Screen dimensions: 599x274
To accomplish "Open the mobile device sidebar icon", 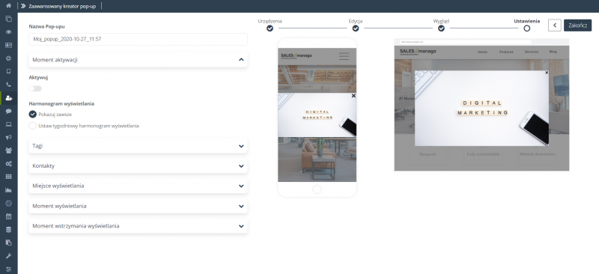I will tap(9, 71).
